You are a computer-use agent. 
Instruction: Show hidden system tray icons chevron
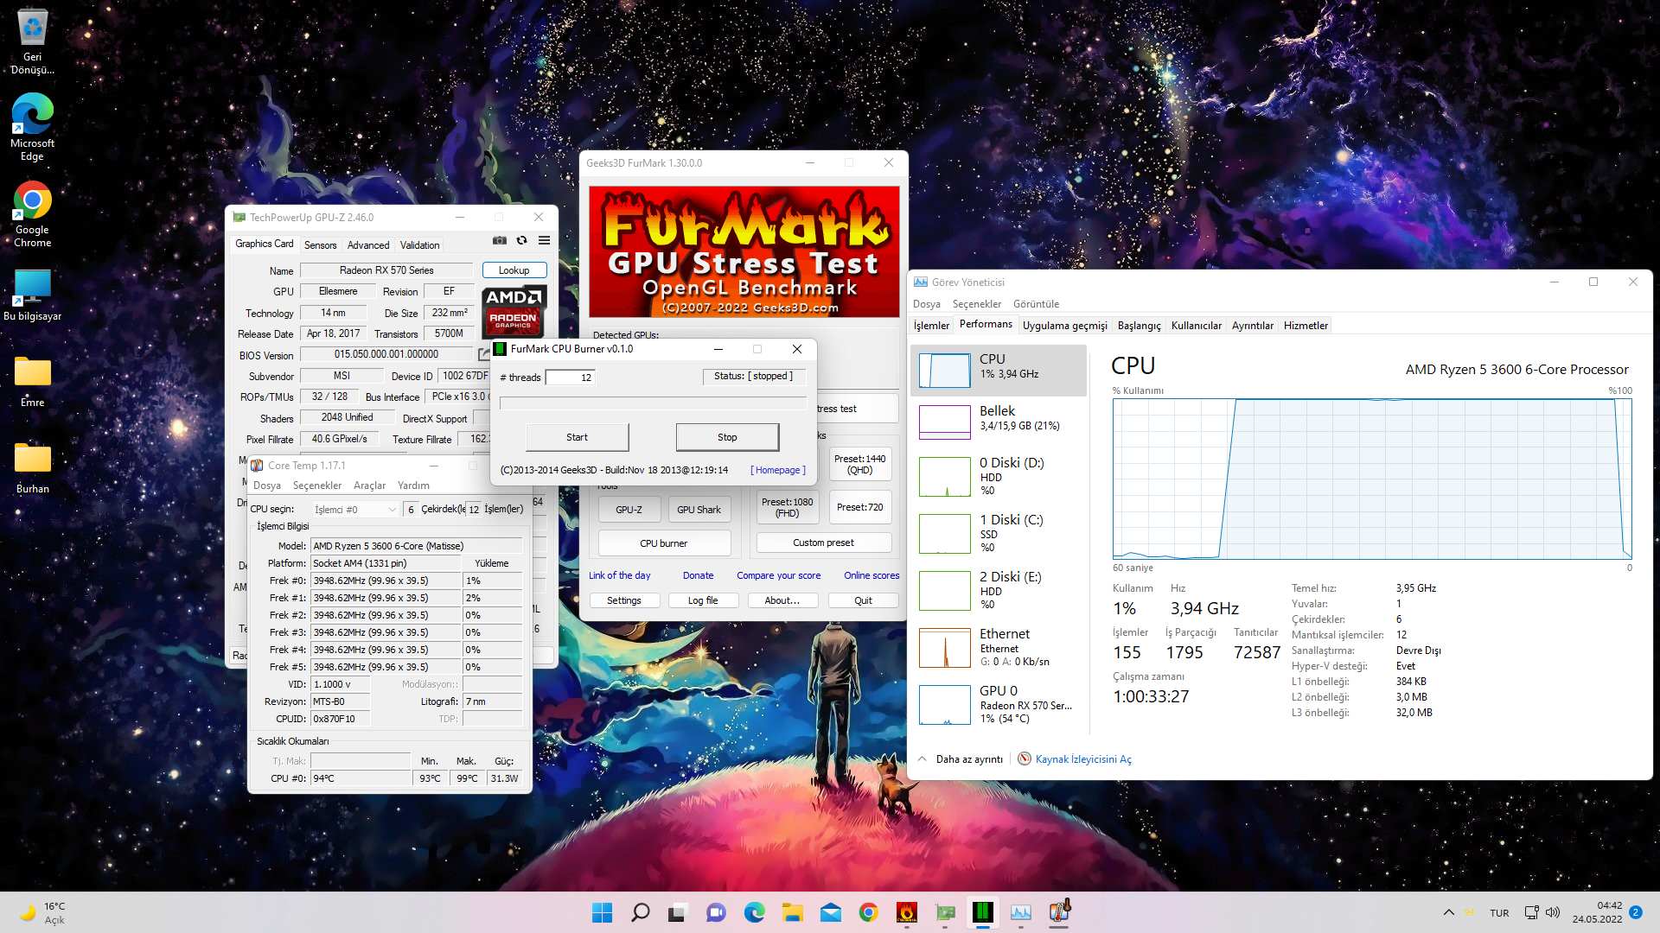click(x=1448, y=912)
